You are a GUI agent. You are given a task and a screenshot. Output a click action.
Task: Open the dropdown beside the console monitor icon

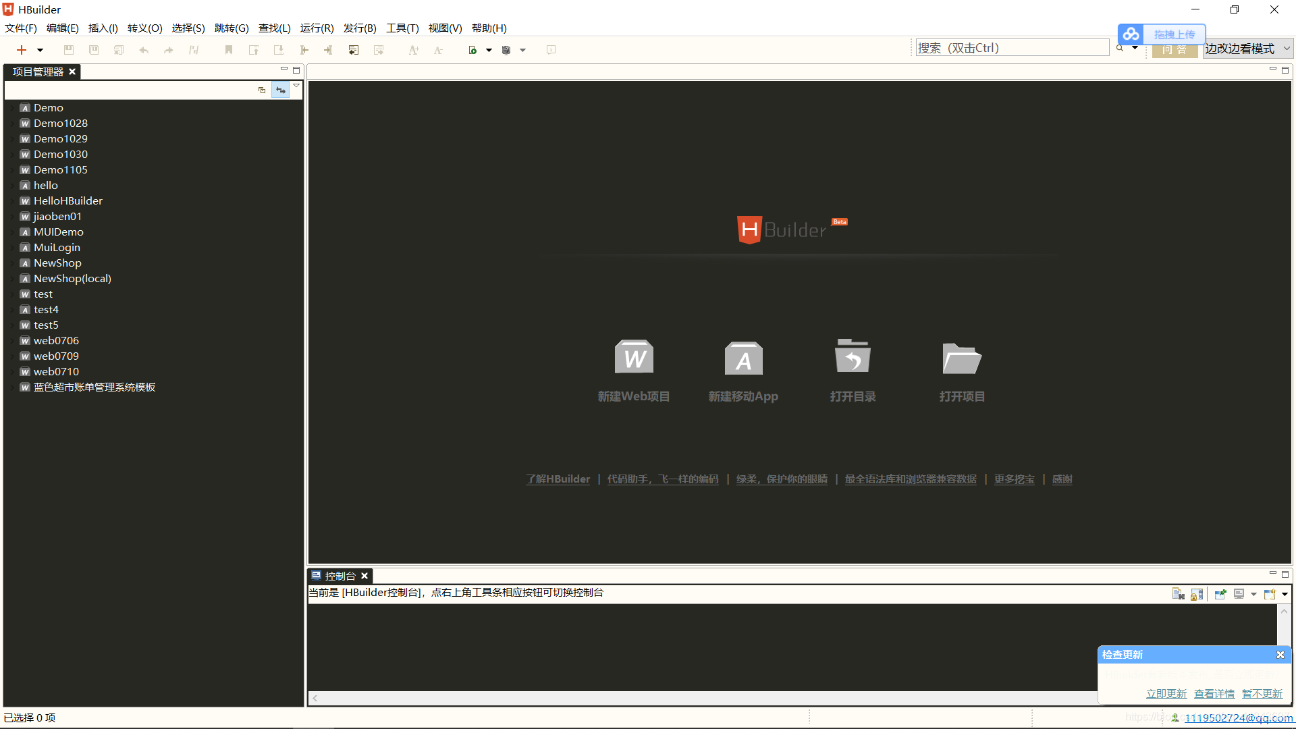pos(1253,595)
